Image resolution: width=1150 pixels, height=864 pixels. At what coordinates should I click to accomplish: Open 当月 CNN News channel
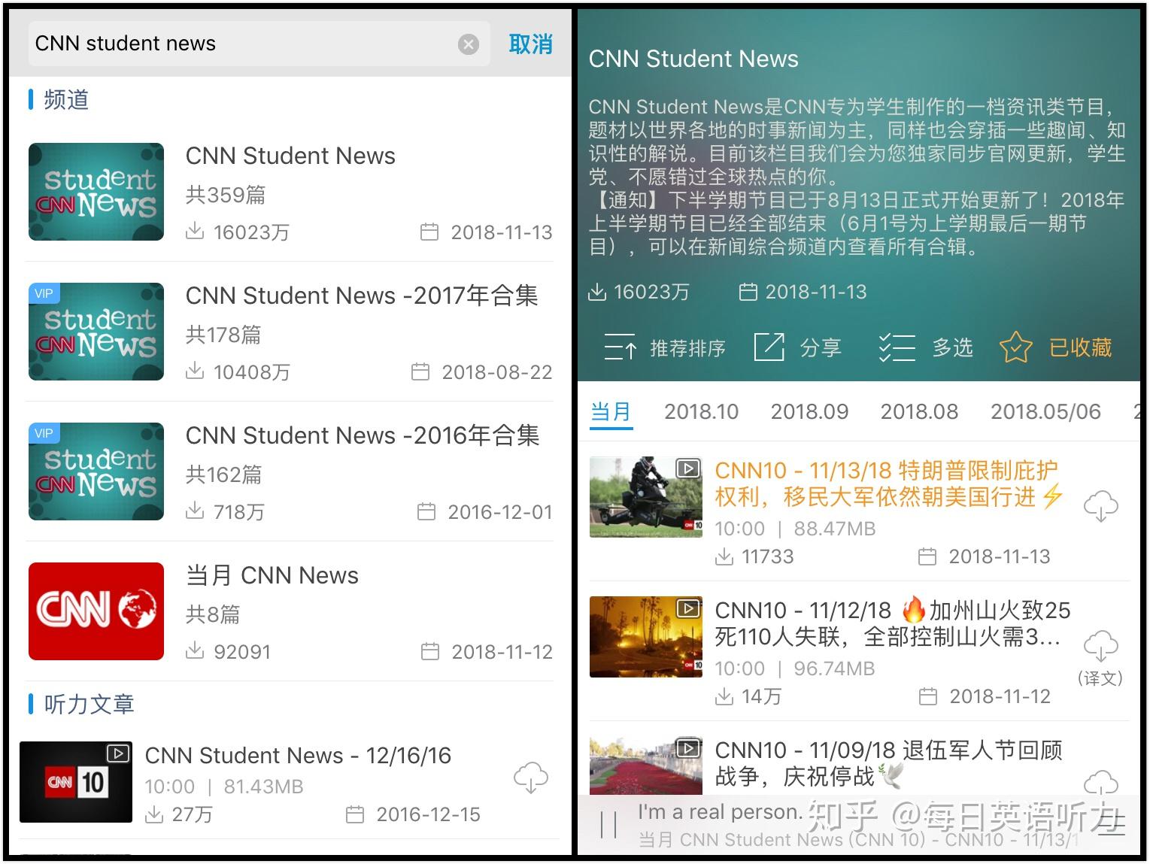(290, 611)
